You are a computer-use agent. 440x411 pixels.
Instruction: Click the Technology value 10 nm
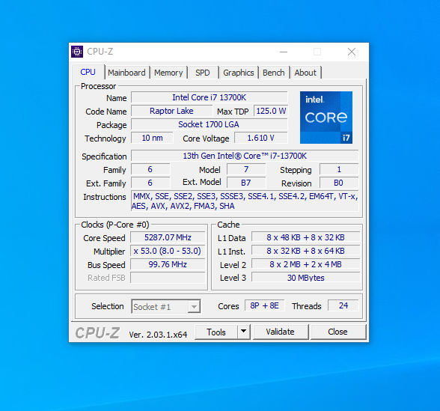pyautogui.click(x=152, y=138)
